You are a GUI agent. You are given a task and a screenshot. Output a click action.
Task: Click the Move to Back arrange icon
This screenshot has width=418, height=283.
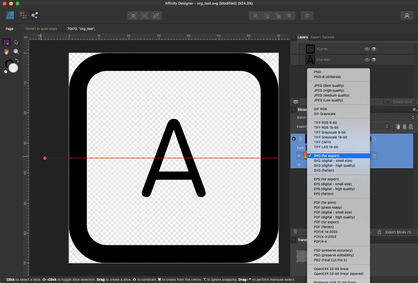pyautogui.click(x=255, y=16)
